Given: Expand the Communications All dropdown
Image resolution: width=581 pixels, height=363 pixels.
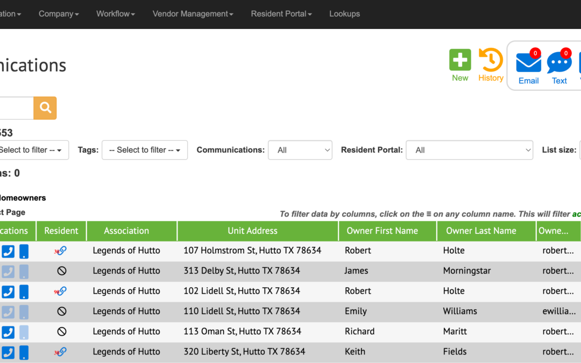Looking at the screenshot, I should pos(300,150).
